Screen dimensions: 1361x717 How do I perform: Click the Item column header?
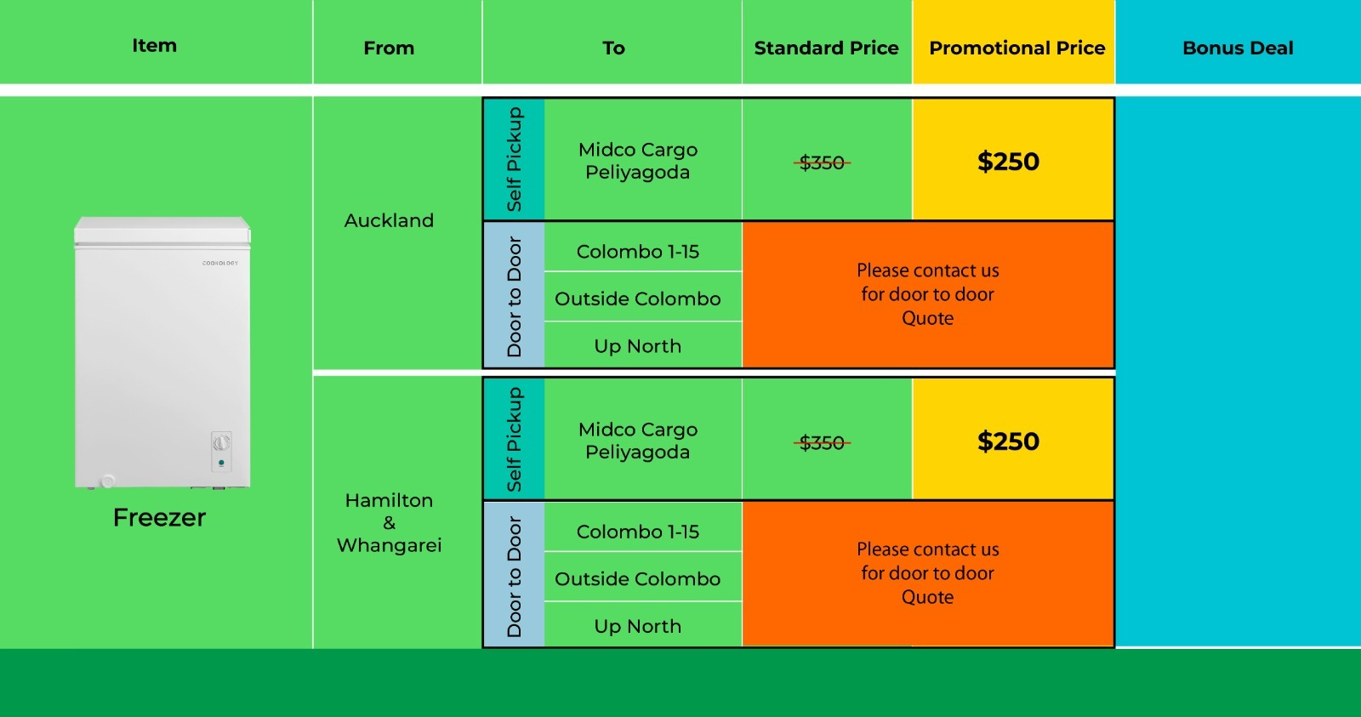154,45
